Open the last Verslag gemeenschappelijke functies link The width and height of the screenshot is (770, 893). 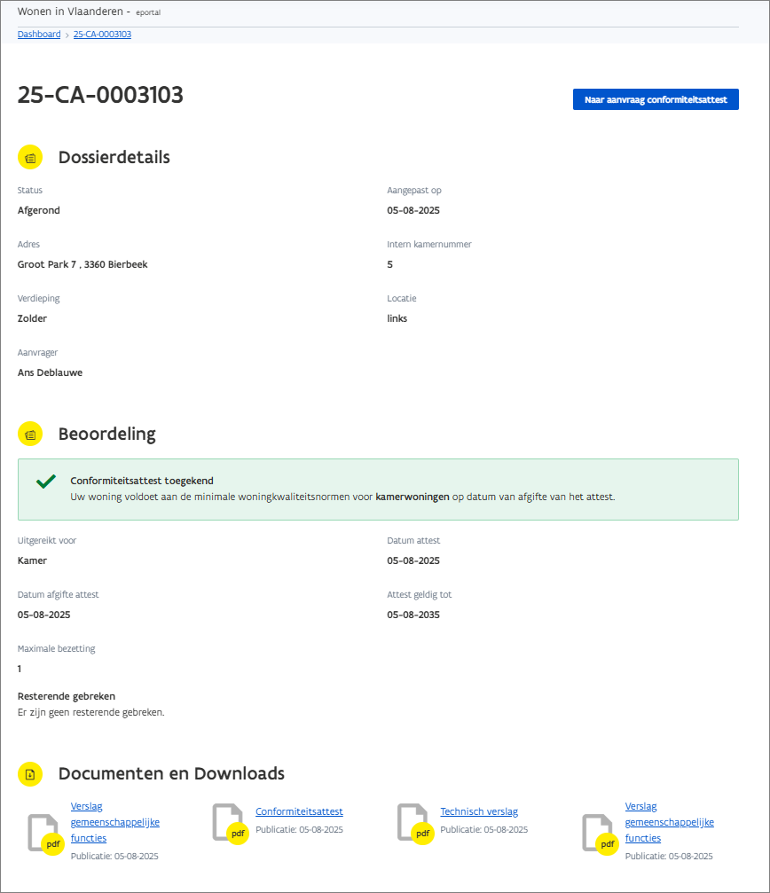[669, 822]
